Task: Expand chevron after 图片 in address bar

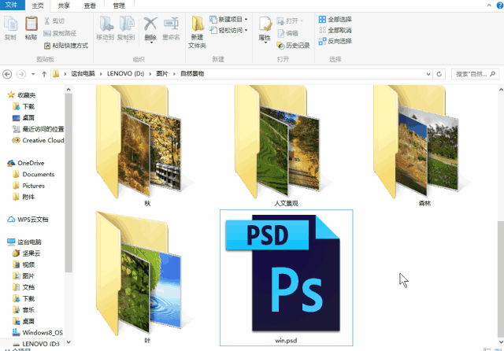Action: click(x=175, y=74)
